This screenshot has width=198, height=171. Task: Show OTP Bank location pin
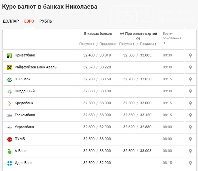coord(190,79)
